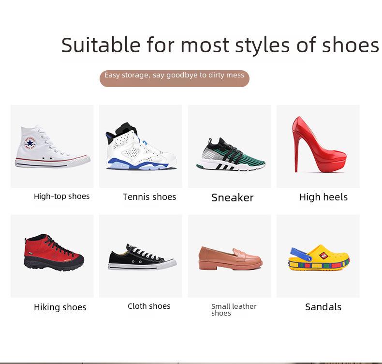Click the 'Sneaker' label
This screenshot has height=364, width=382.
[233, 197]
